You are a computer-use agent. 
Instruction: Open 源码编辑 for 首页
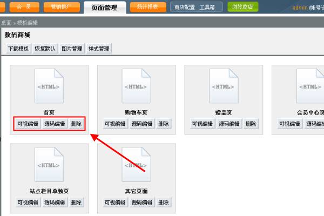coord(55,124)
